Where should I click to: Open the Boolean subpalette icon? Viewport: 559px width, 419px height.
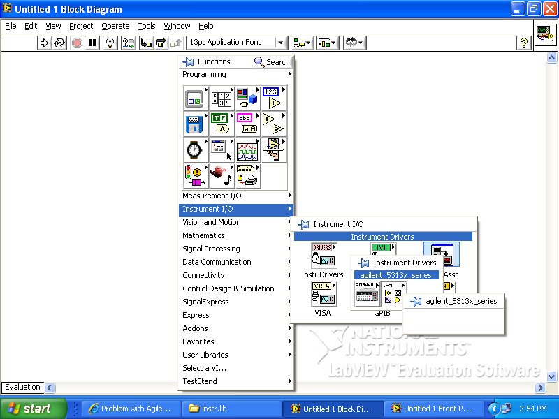221,124
